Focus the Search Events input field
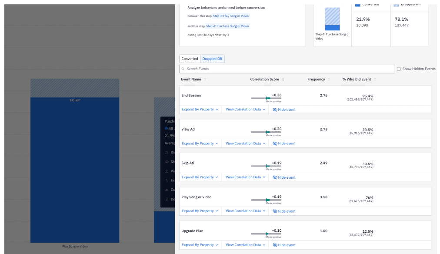The width and height of the screenshot is (440, 254). click(287, 69)
